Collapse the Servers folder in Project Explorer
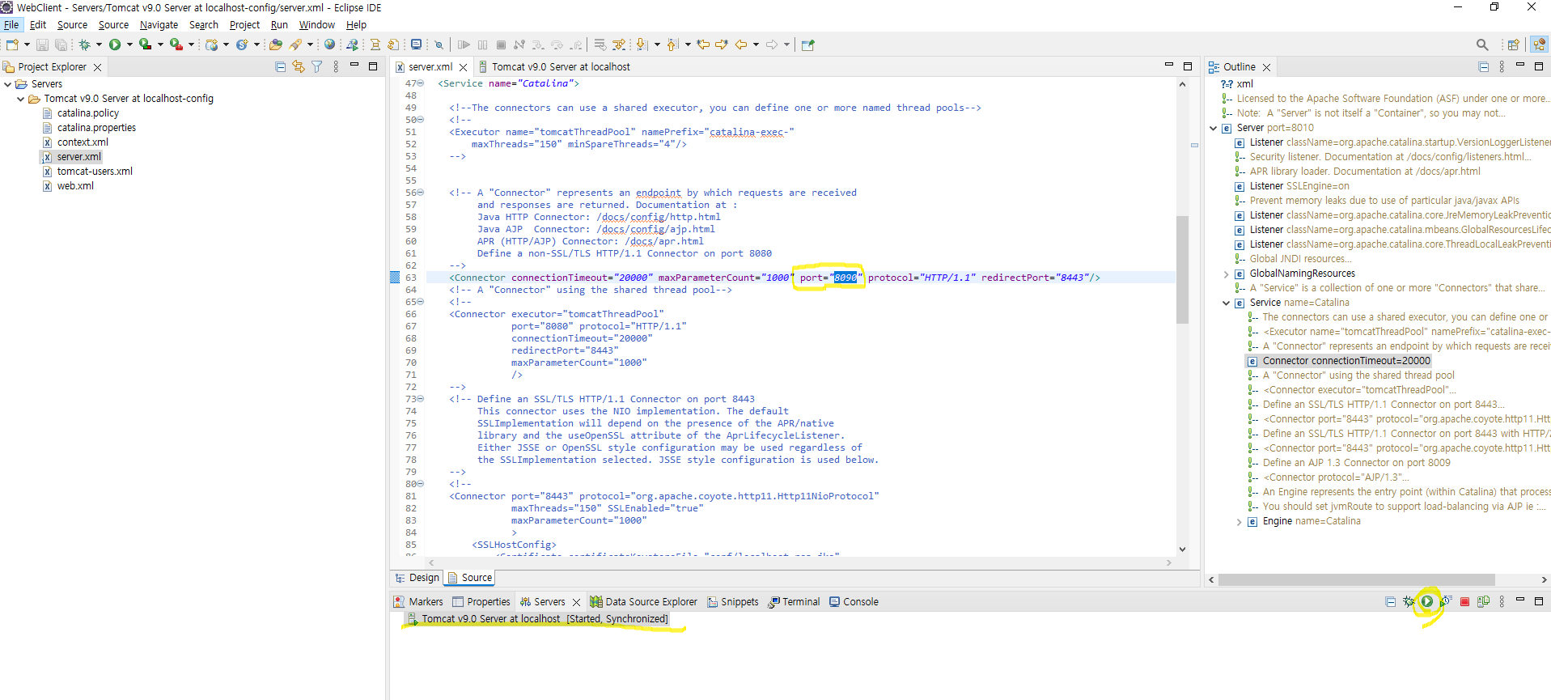The width and height of the screenshot is (1551, 700). click(x=8, y=84)
